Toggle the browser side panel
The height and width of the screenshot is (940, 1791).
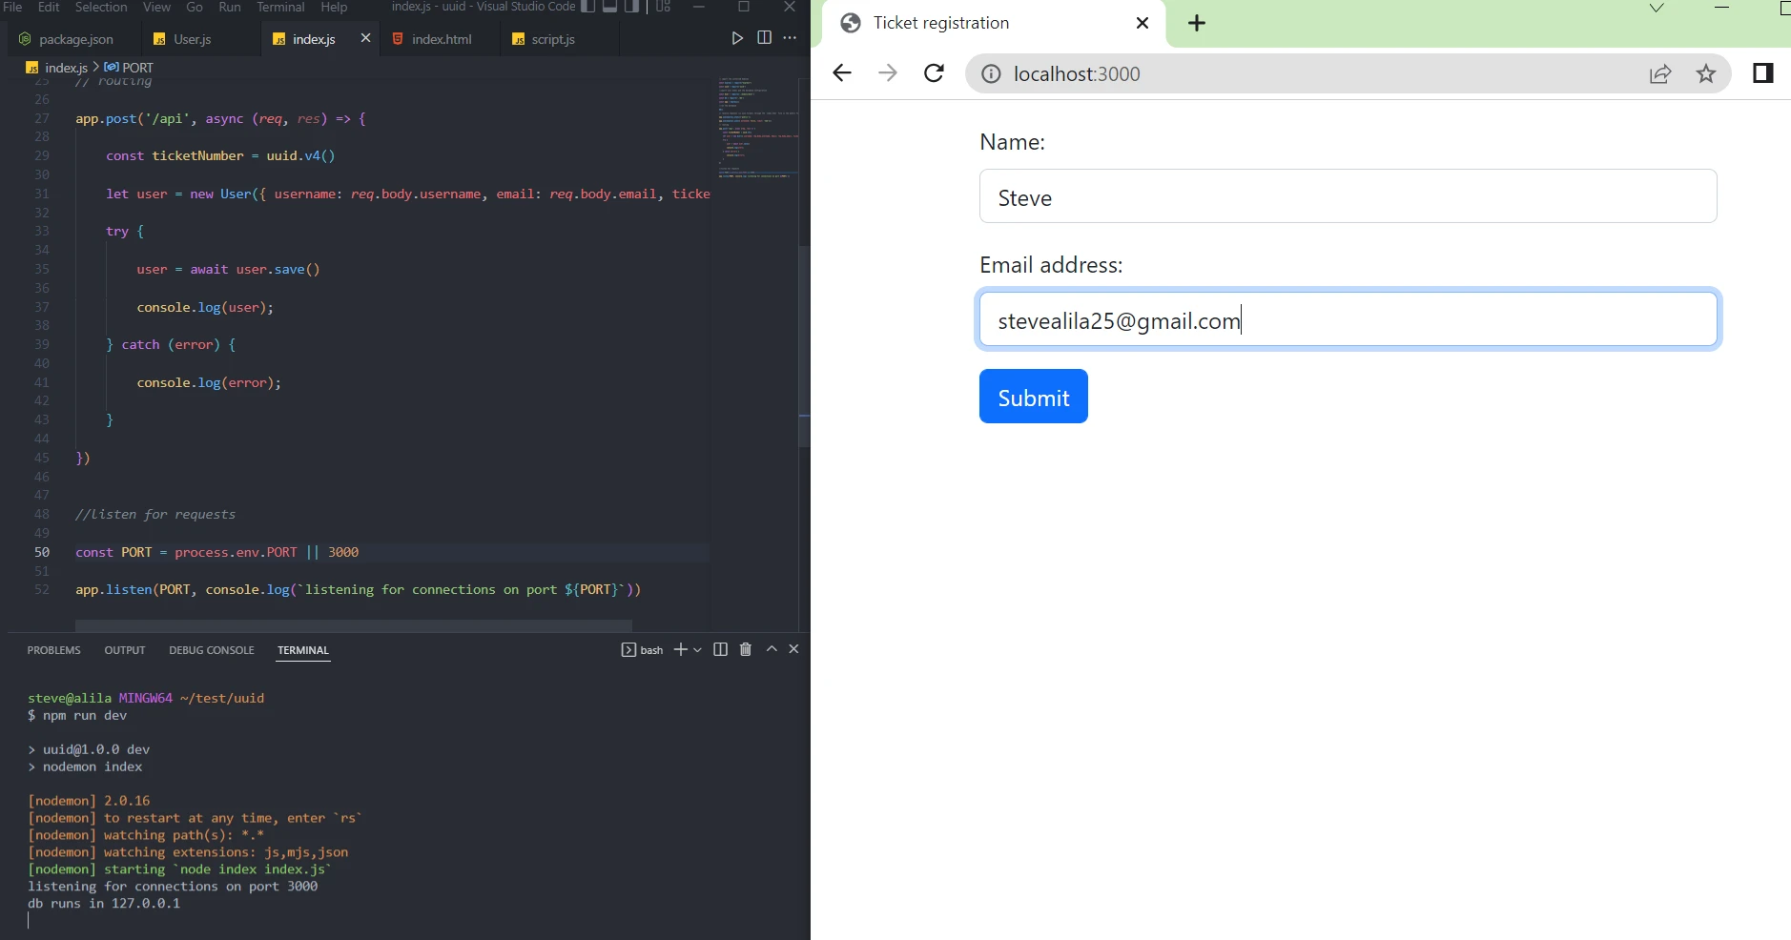coord(1762,73)
